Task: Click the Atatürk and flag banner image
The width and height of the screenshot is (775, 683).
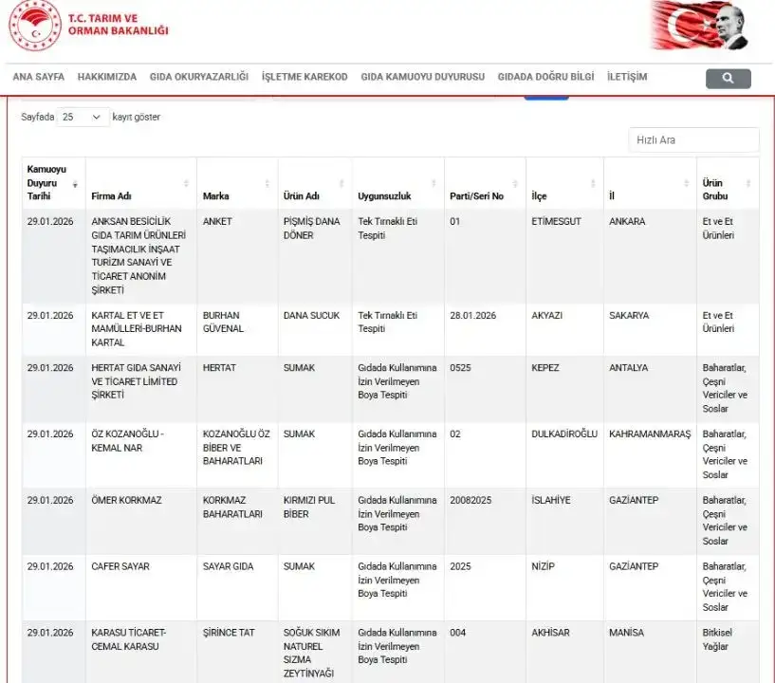Action: click(x=701, y=26)
